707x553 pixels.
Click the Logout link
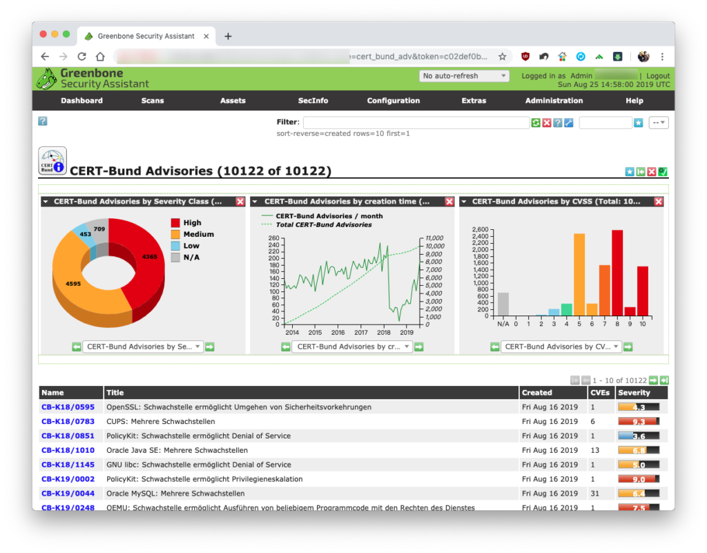coord(658,76)
